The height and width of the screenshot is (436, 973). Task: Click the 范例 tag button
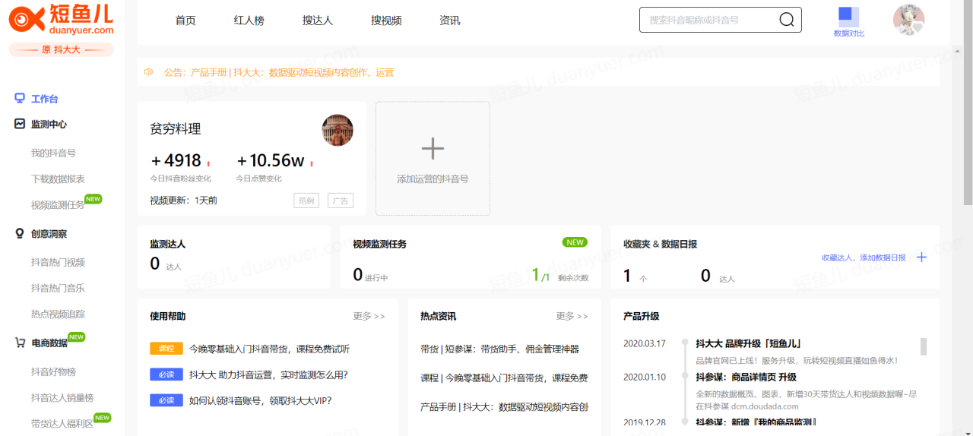(306, 201)
